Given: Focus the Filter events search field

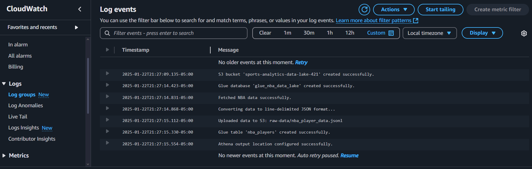Looking at the screenshot, I should [x=174, y=33].
